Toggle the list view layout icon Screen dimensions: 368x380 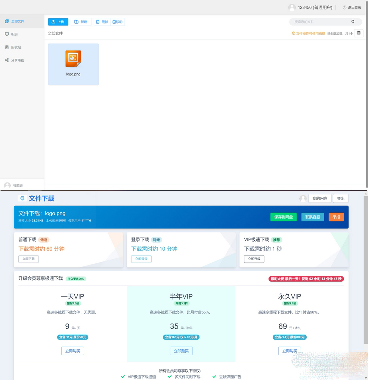coord(358,33)
